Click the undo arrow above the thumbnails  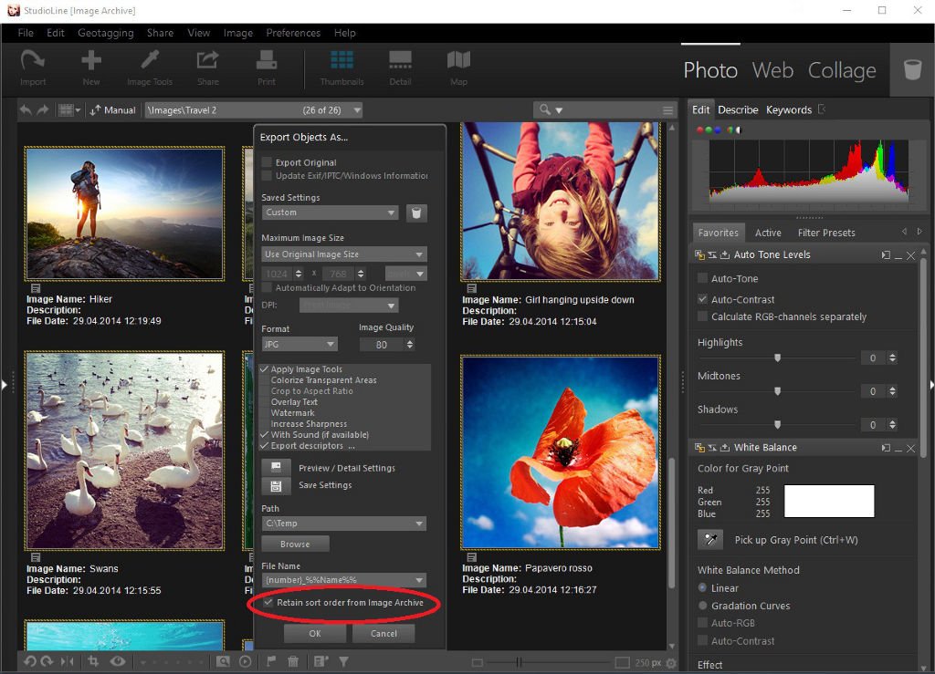coord(26,109)
